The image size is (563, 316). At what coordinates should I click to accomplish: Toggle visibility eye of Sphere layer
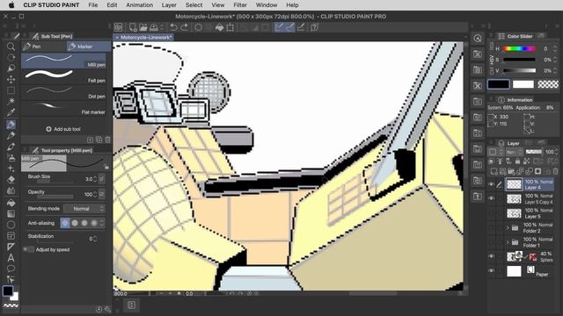(x=491, y=256)
